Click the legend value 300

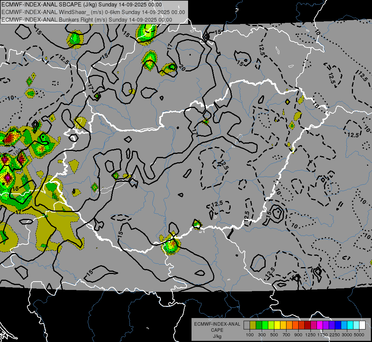pyautogui.click(x=262, y=335)
